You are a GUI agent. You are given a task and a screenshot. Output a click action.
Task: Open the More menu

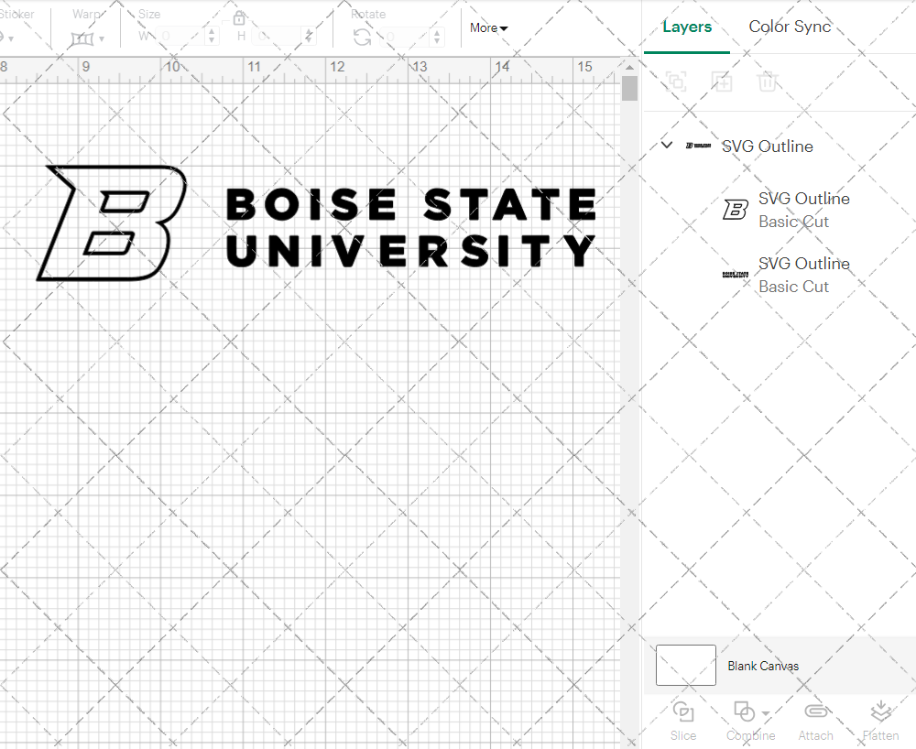point(488,27)
